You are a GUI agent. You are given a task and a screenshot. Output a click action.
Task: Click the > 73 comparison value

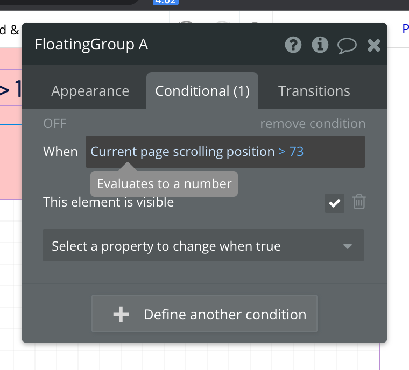point(291,152)
